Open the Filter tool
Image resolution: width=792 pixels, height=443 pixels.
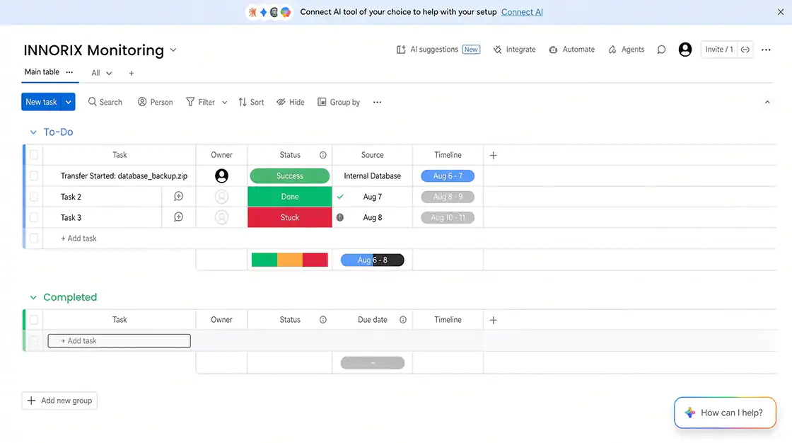pos(201,102)
